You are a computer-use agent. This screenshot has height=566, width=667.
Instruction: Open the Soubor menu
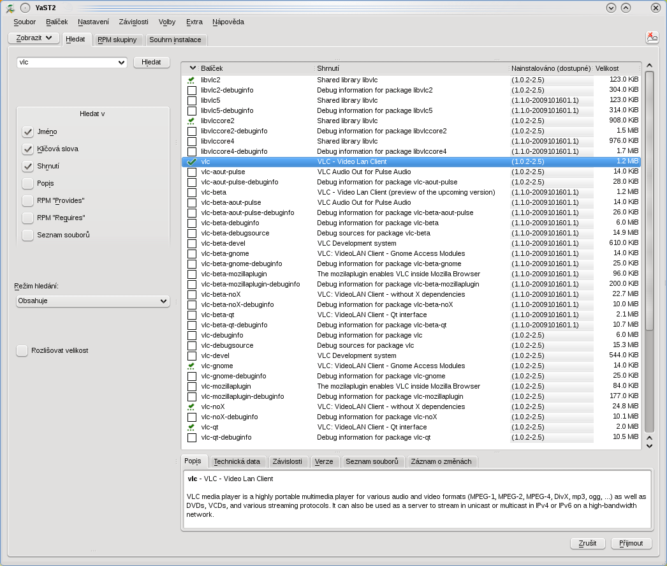tap(25, 22)
